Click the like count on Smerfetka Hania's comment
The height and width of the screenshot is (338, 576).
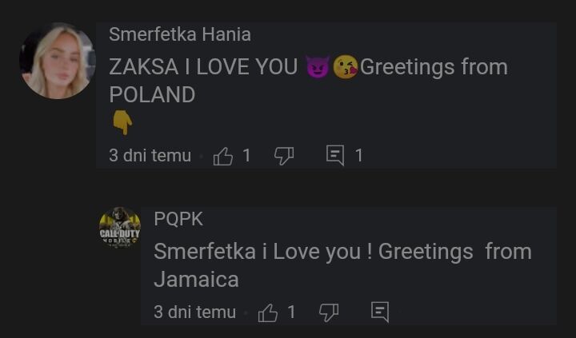coord(247,156)
